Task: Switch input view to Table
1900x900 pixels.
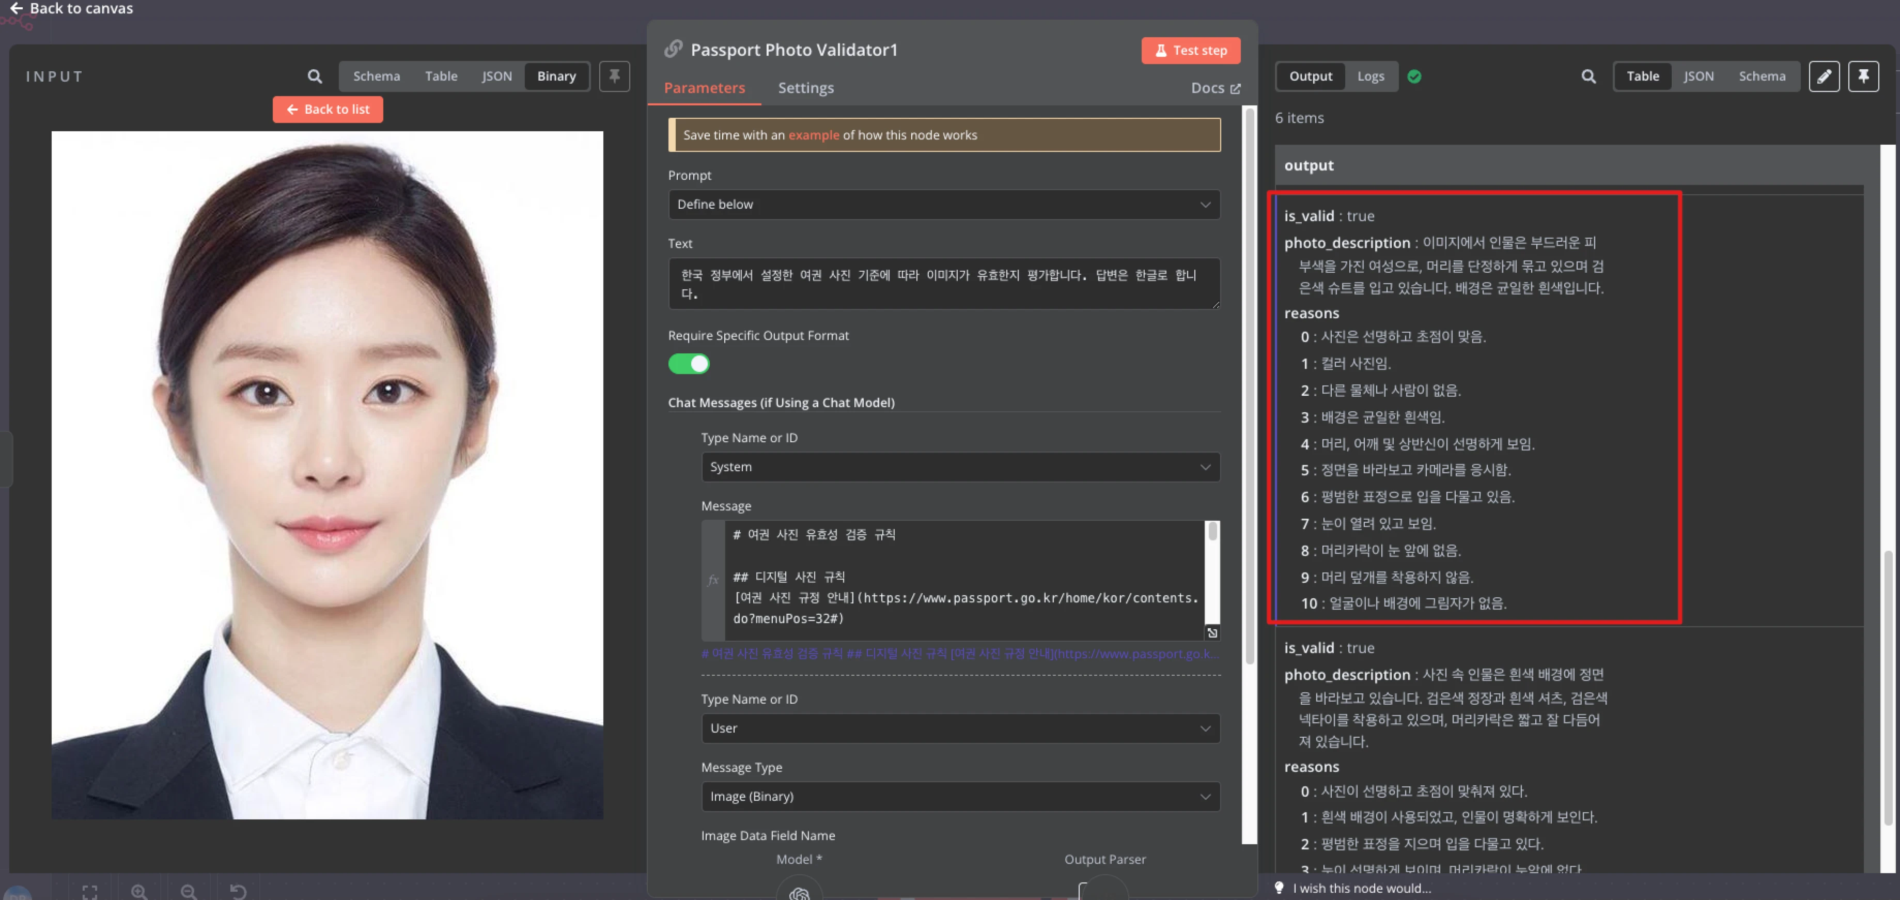Action: (441, 76)
